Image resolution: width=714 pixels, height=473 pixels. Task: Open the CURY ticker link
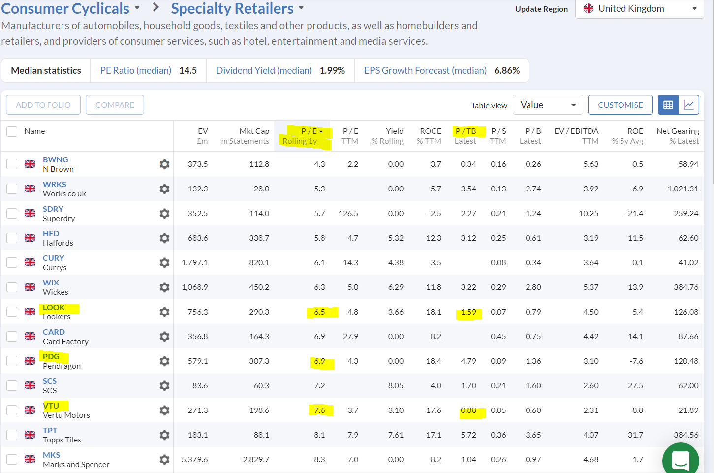click(54, 258)
